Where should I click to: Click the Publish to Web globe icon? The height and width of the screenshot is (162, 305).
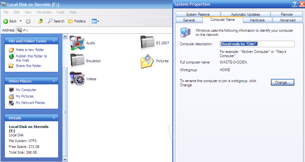pyautogui.click(x=11, y=56)
